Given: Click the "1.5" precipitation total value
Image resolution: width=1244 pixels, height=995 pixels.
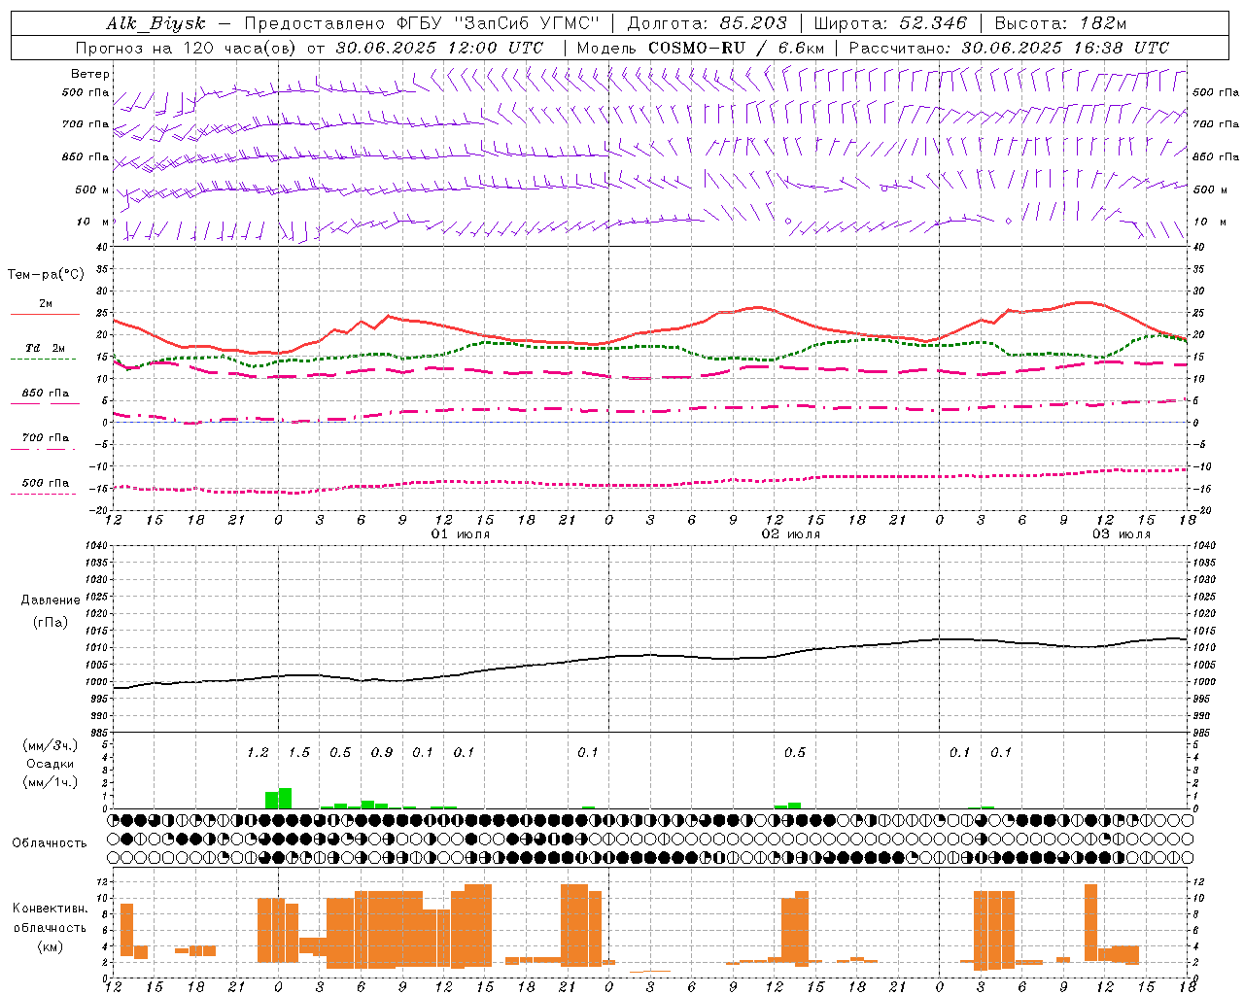Looking at the screenshot, I should (x=299, y=753).
